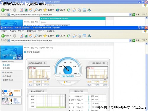Click the Home icon in the front IE toolbar
Viewport: 148px width, 111px height.
point(31,36)
